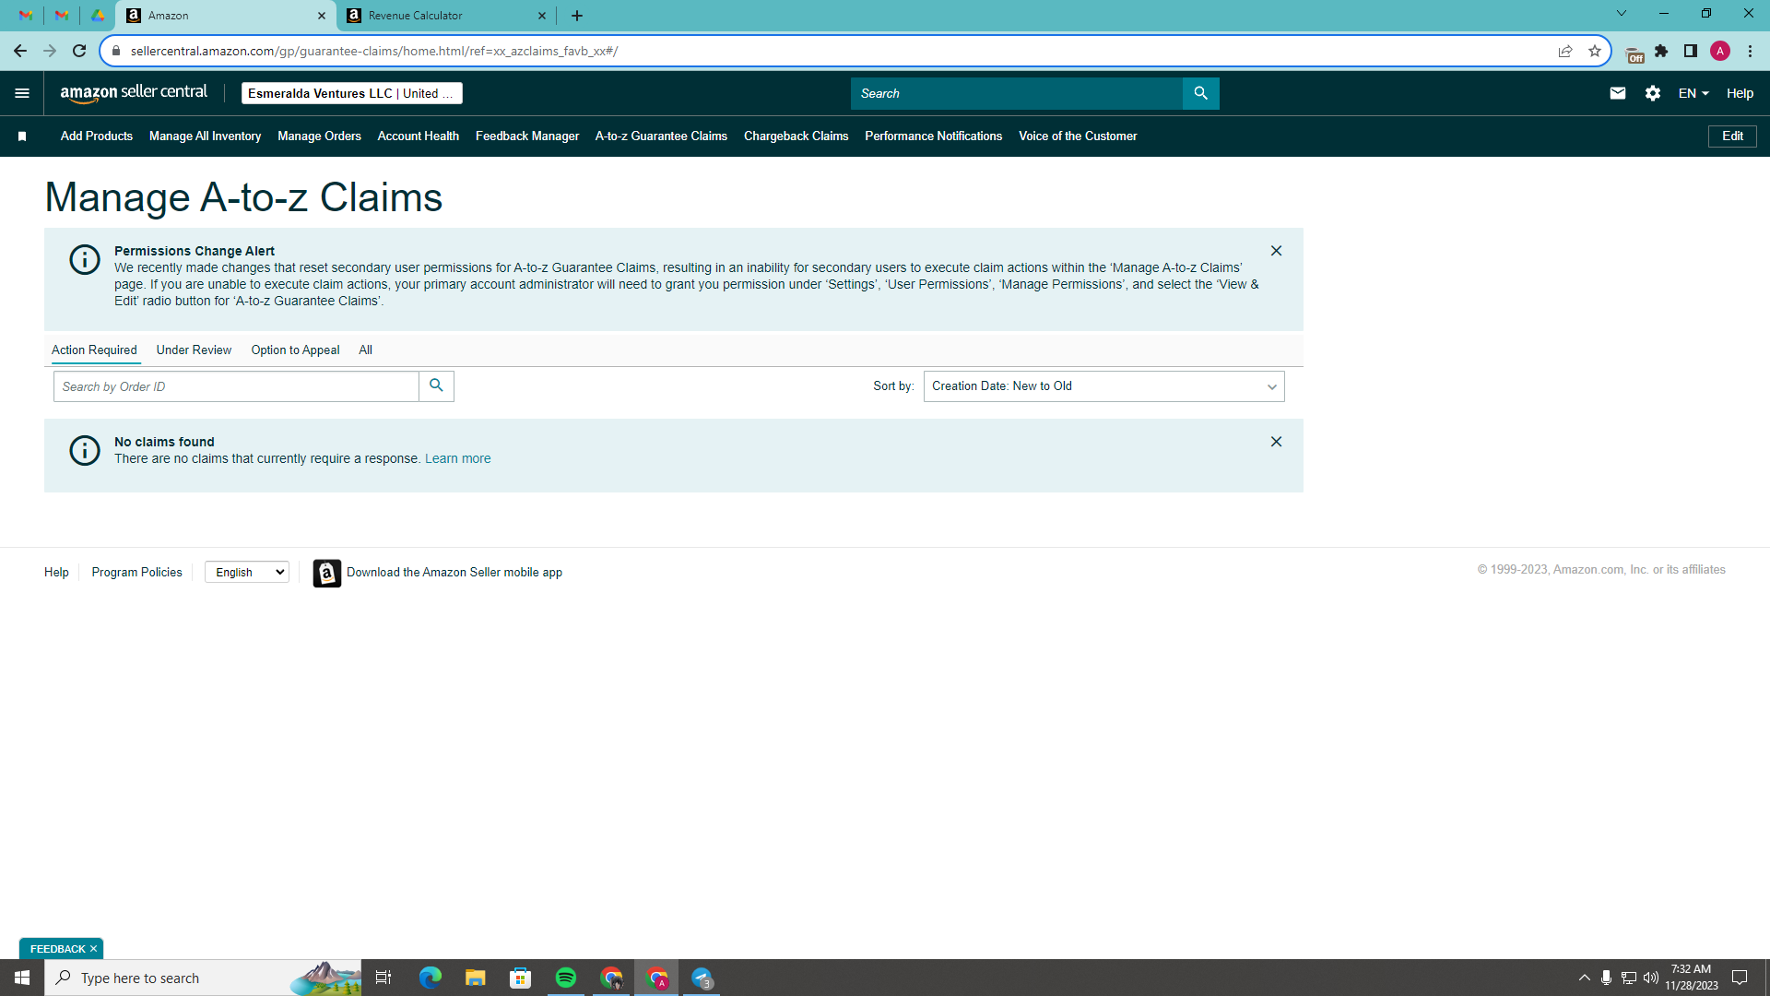1770x996 pixels.
Task: Switch to the Revenue Calculator browser tab
Action: 447,16
